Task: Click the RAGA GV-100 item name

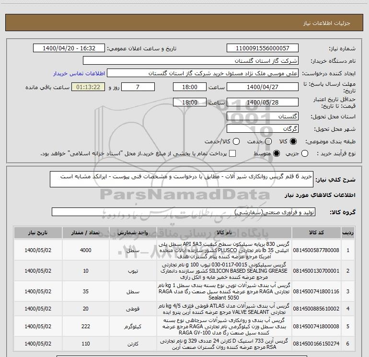Action: [x=224, y=327]
